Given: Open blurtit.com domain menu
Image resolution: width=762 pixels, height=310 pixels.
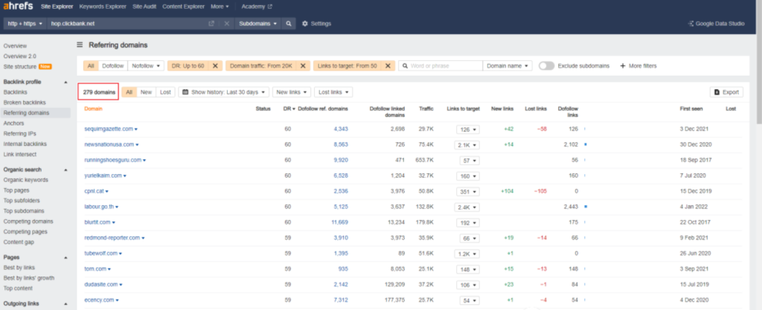Looking at the screenshot, I should point(114,223).
